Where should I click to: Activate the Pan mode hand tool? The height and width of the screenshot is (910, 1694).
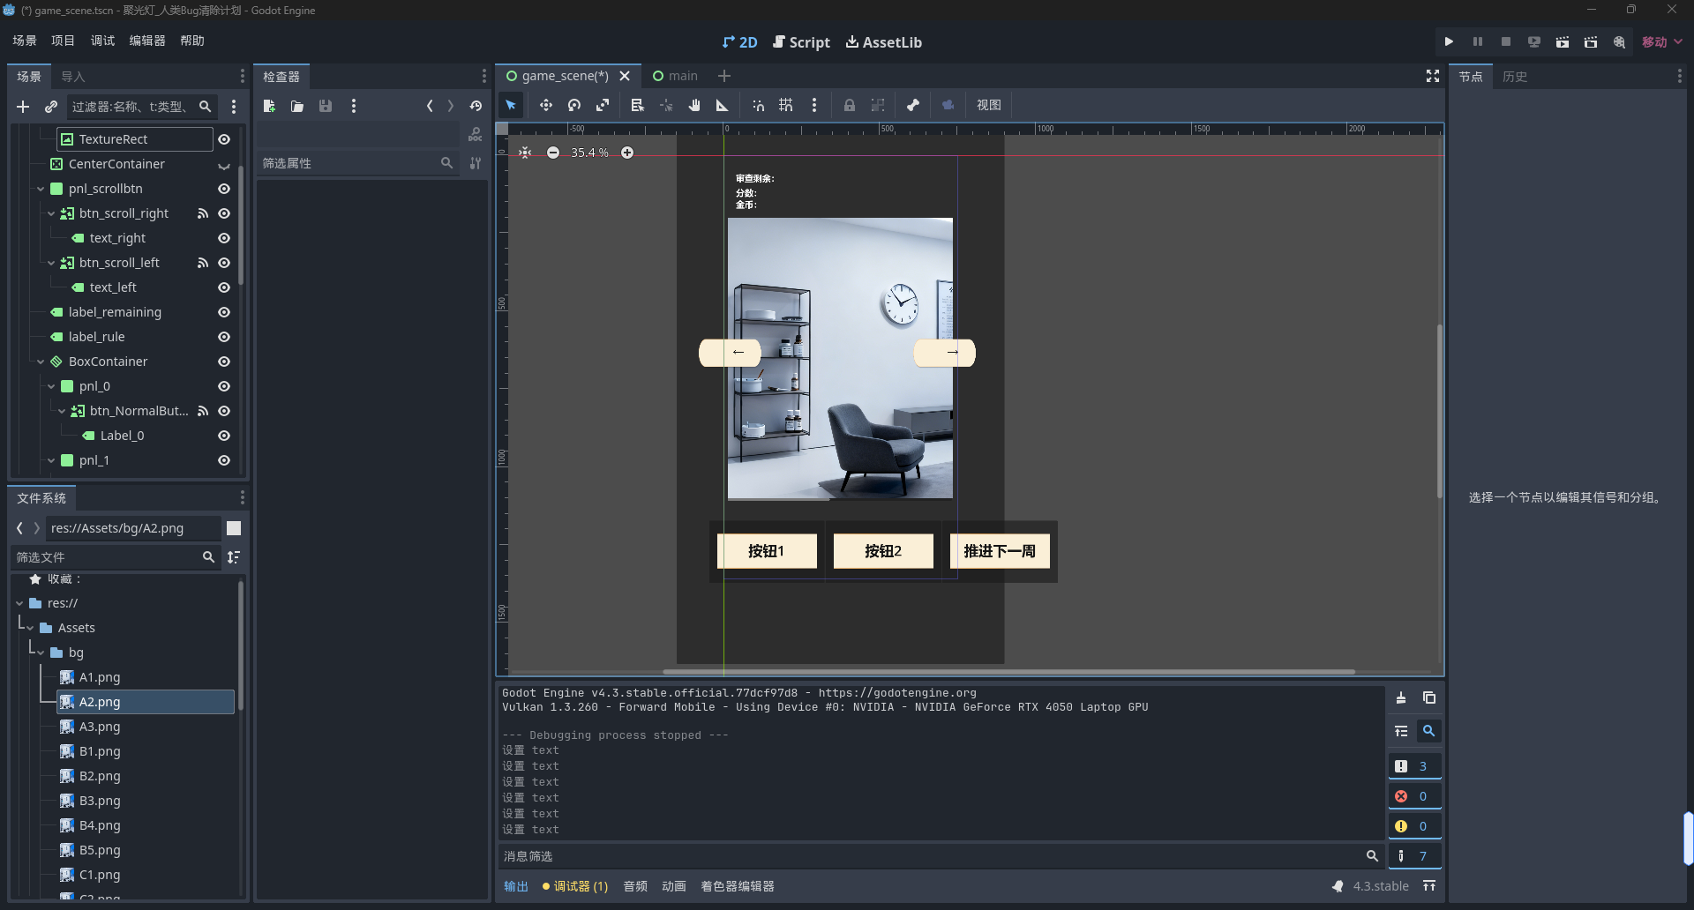click(x=694, y=105)
